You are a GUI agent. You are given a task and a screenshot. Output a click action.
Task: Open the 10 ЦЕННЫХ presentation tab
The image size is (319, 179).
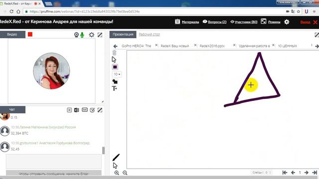coord(288,46)
